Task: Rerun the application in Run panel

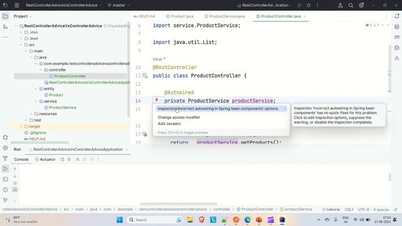Action: pyautogui.click(x=62, y=159)
